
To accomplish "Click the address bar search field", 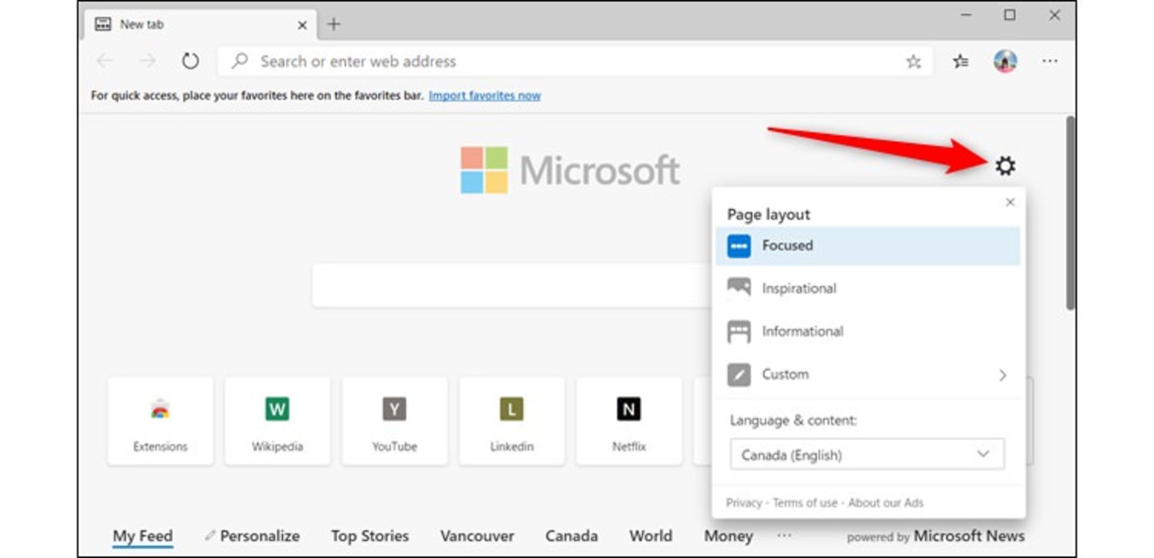I will [x=575, y=61].
